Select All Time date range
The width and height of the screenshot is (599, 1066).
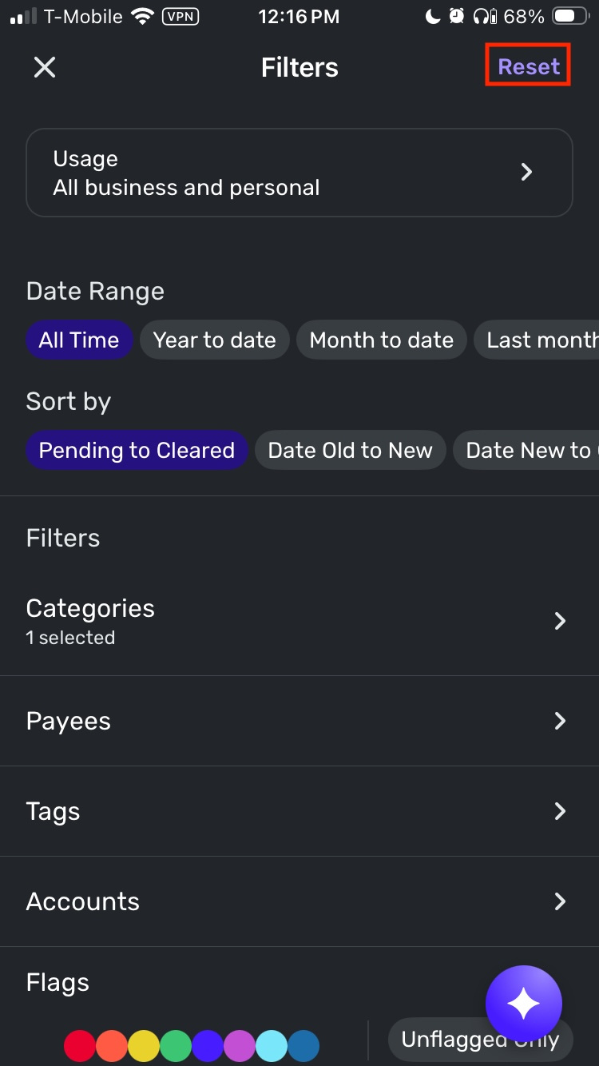[79, 340]
